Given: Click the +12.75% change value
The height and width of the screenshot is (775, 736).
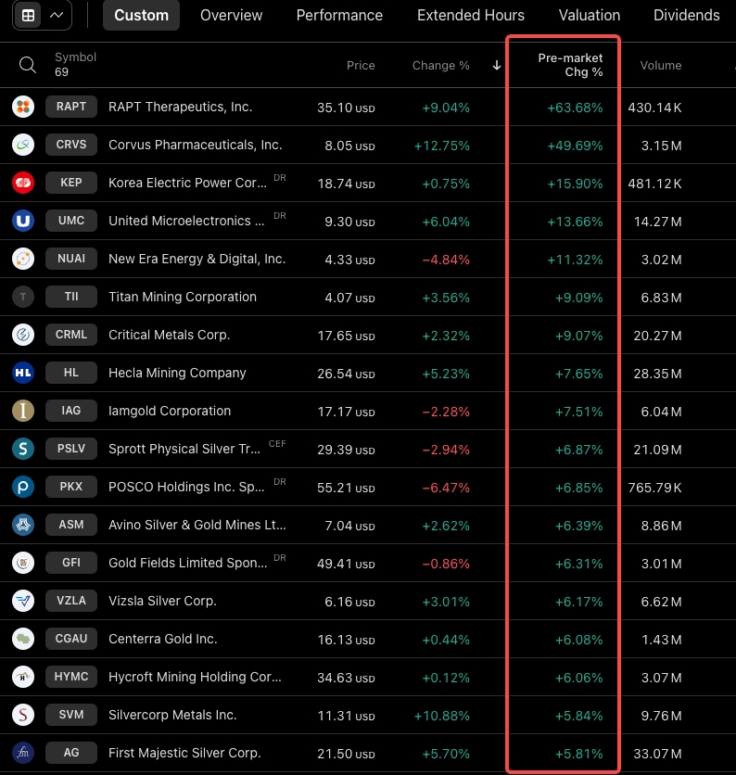Looking at the screenshot, I should [442, 146].
